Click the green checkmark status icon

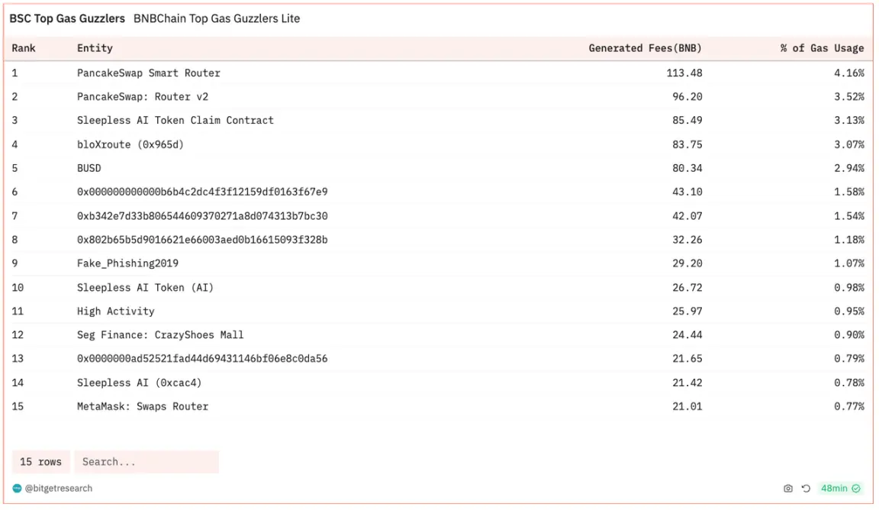(856, 489)
